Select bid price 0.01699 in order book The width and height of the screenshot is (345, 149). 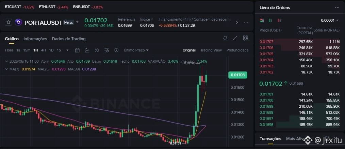[x=266, y=106]
